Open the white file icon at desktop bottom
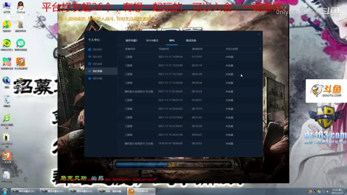 [x=7, y=177]
